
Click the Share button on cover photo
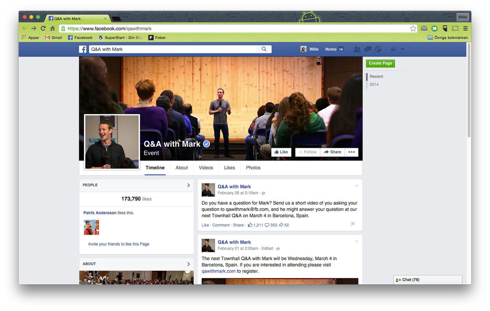[x=332, y=152]
